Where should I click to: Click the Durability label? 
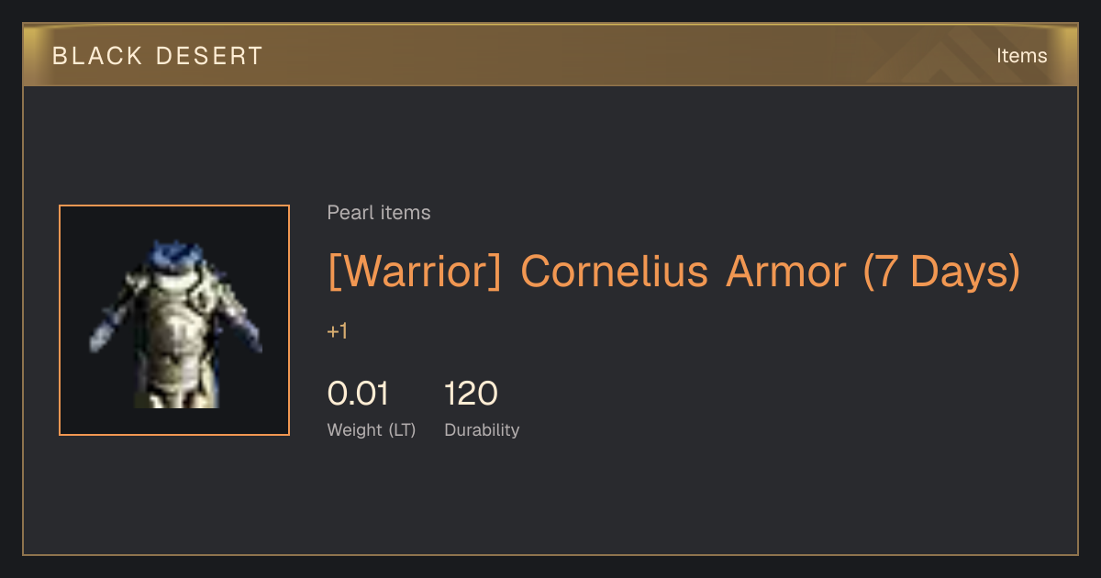click(482, 430)
